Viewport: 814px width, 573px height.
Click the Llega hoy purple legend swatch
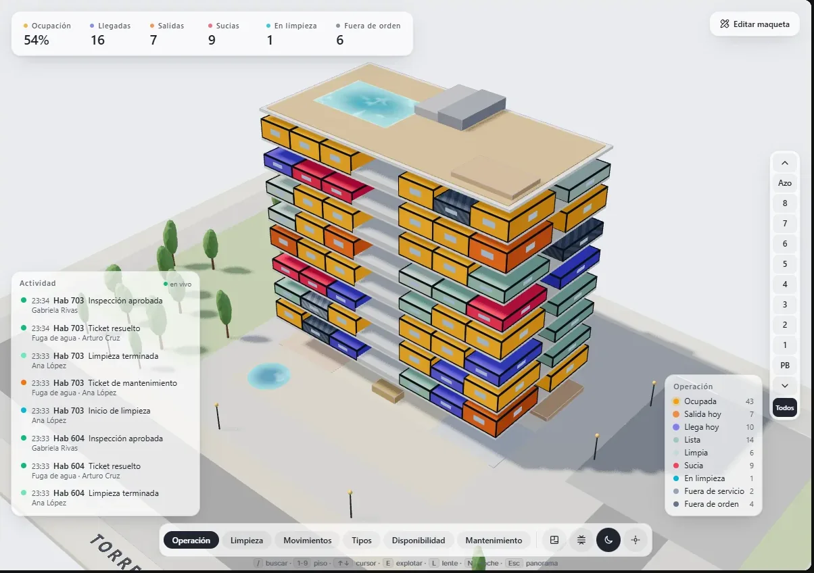[x=676, y=427]
